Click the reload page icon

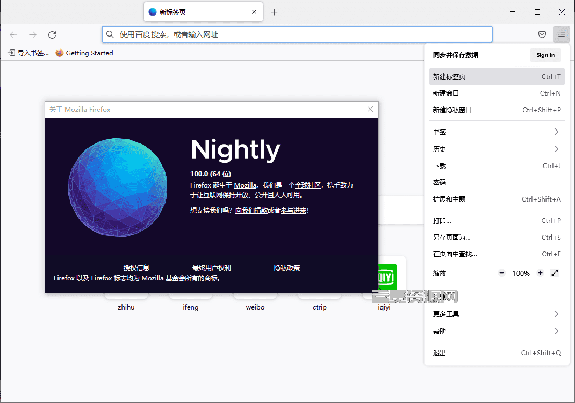[52, 34]
